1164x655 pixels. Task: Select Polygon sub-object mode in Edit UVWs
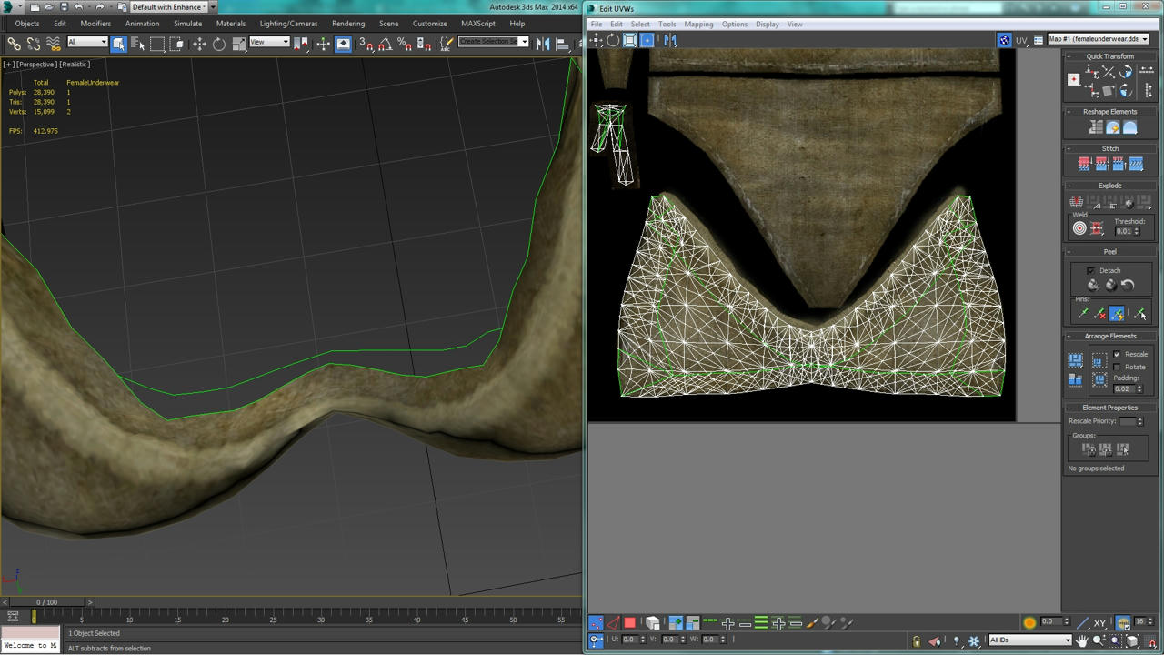pyautogui.click(x=629, y=623)
